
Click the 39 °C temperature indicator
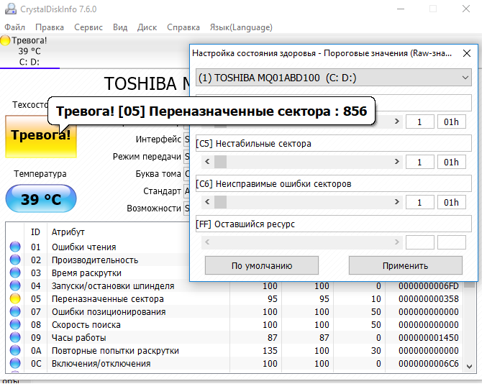coord(41,198)
